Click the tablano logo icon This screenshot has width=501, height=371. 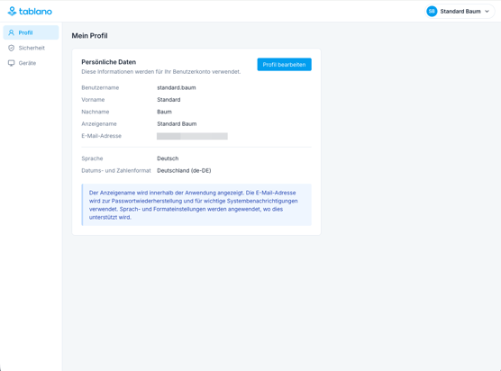click(x=12, y=11)
